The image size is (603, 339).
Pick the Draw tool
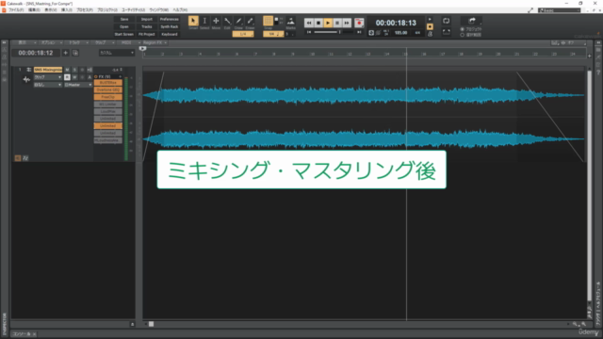click(x=238, y=23)
